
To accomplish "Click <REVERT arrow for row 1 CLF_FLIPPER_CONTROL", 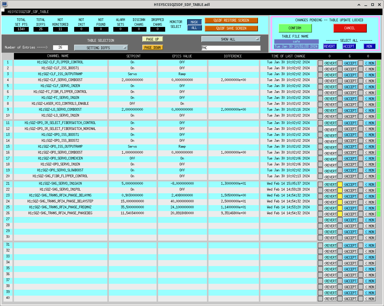I will (330, 63).
